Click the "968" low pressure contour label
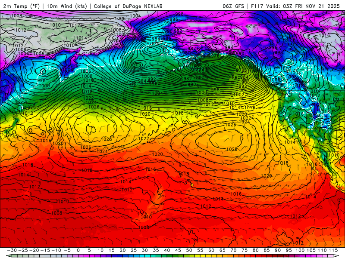This screenshot has height=258, width=345. [x=200, y=71]
